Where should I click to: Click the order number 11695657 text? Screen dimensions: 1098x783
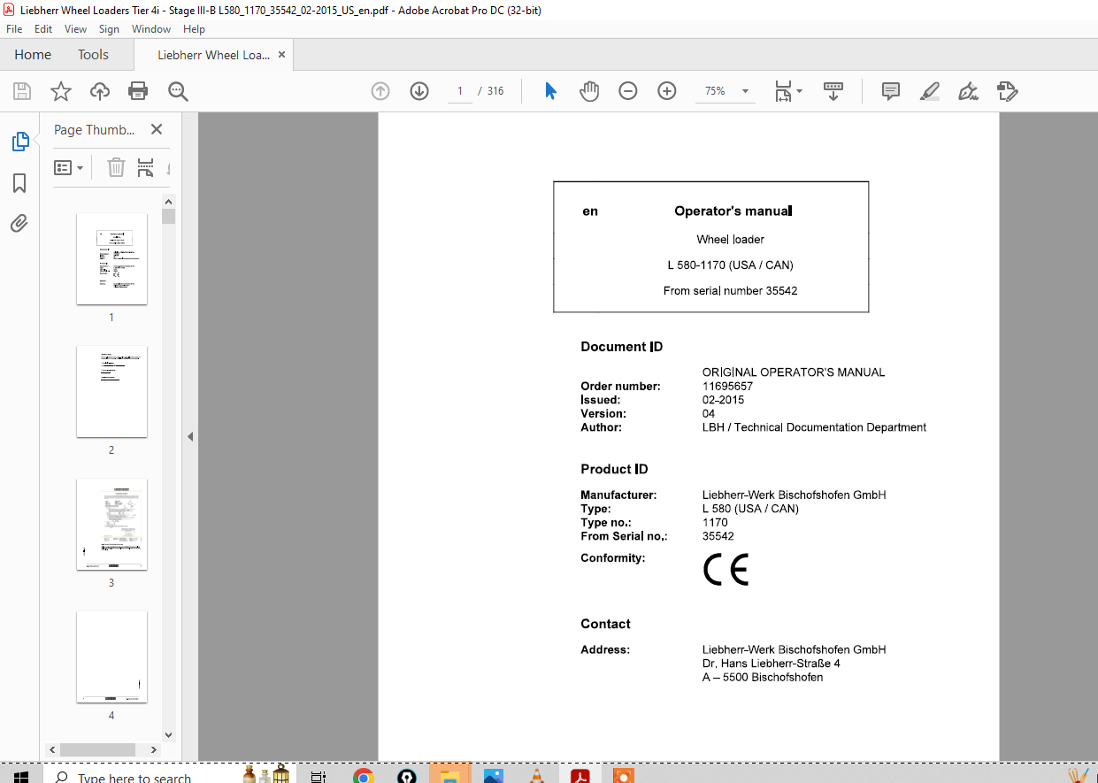(727, 386)
